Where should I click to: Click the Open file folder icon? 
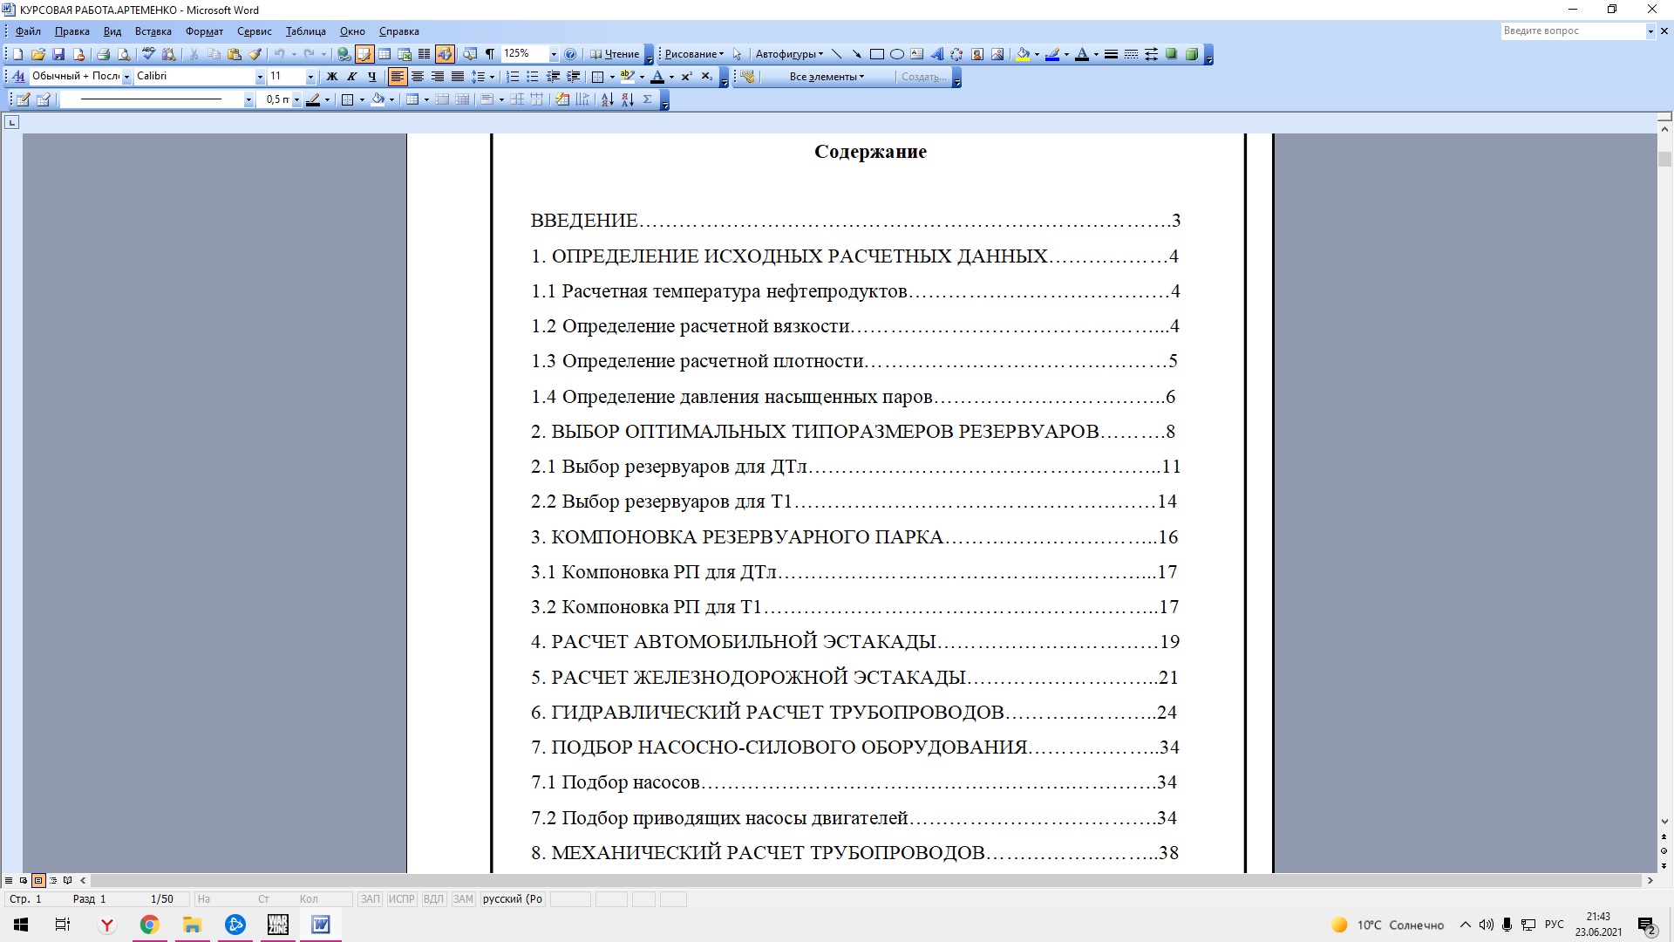point(38,54)
